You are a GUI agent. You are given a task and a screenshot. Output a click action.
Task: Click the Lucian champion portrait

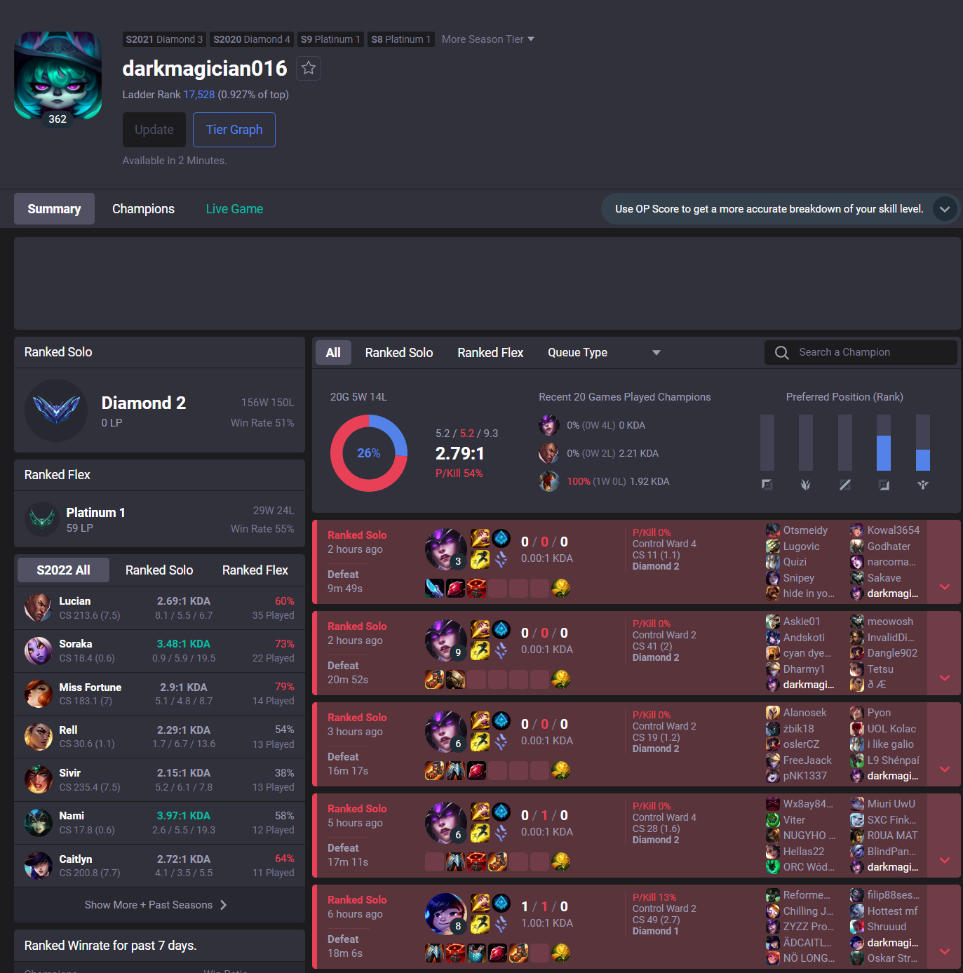coord(38,608)
